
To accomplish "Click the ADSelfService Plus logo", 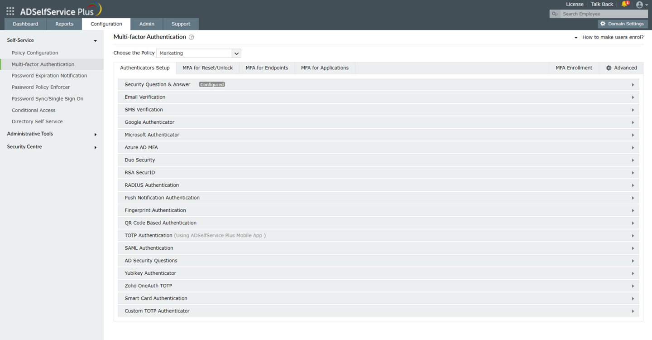I will pos(61,10).
